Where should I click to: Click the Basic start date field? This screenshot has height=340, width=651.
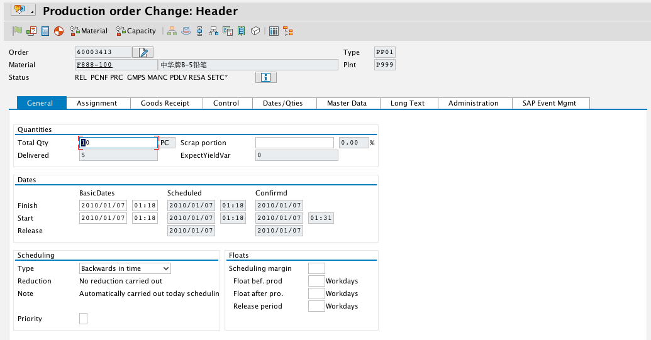click(x=103, y=217)
